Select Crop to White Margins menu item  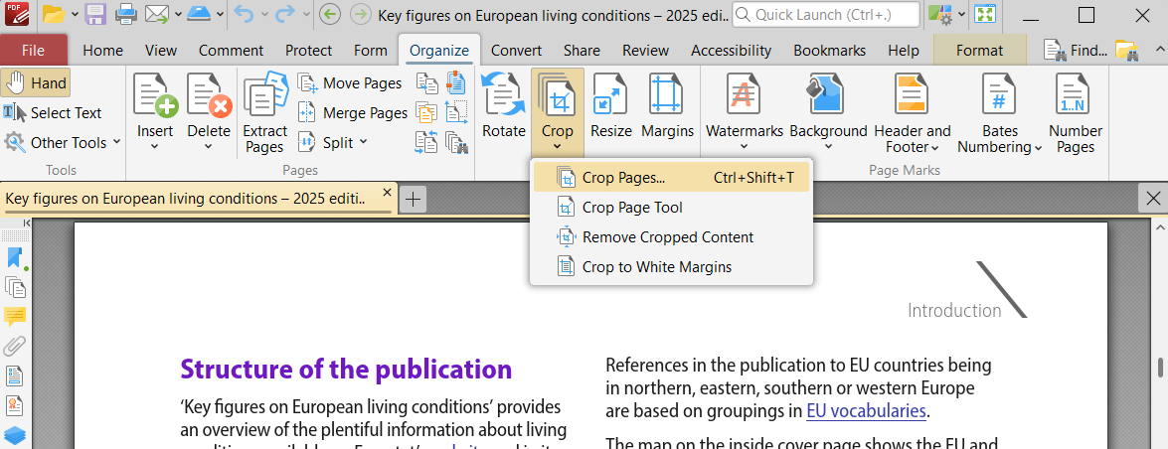[x=656, y=266]
